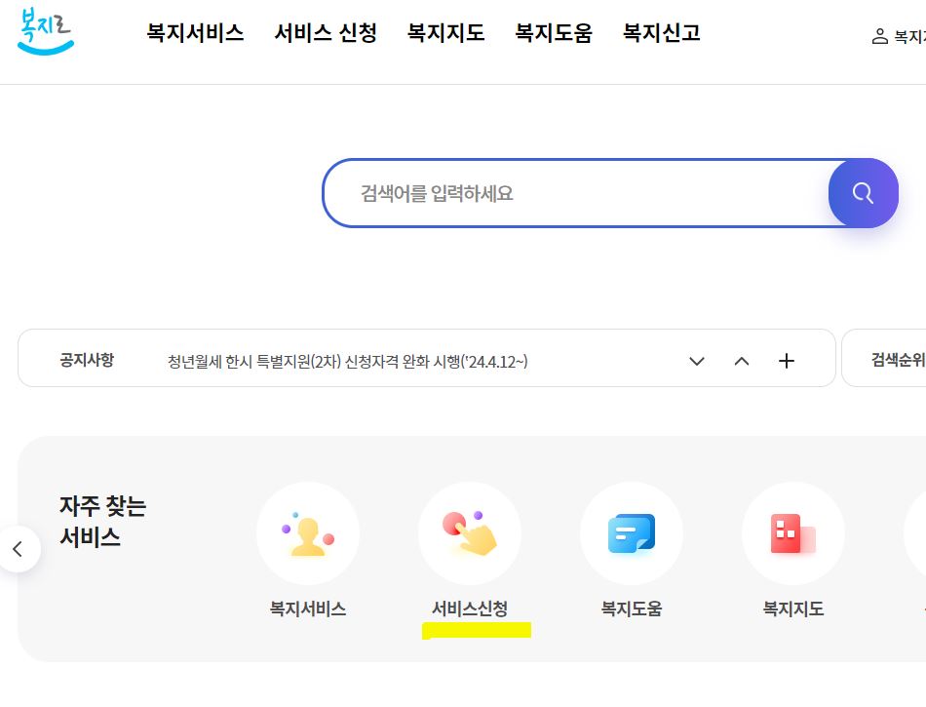Open the 서비스 신청 menu in the navigation
The height and width of the screenshot is (707, 926).
pos(325,32)
